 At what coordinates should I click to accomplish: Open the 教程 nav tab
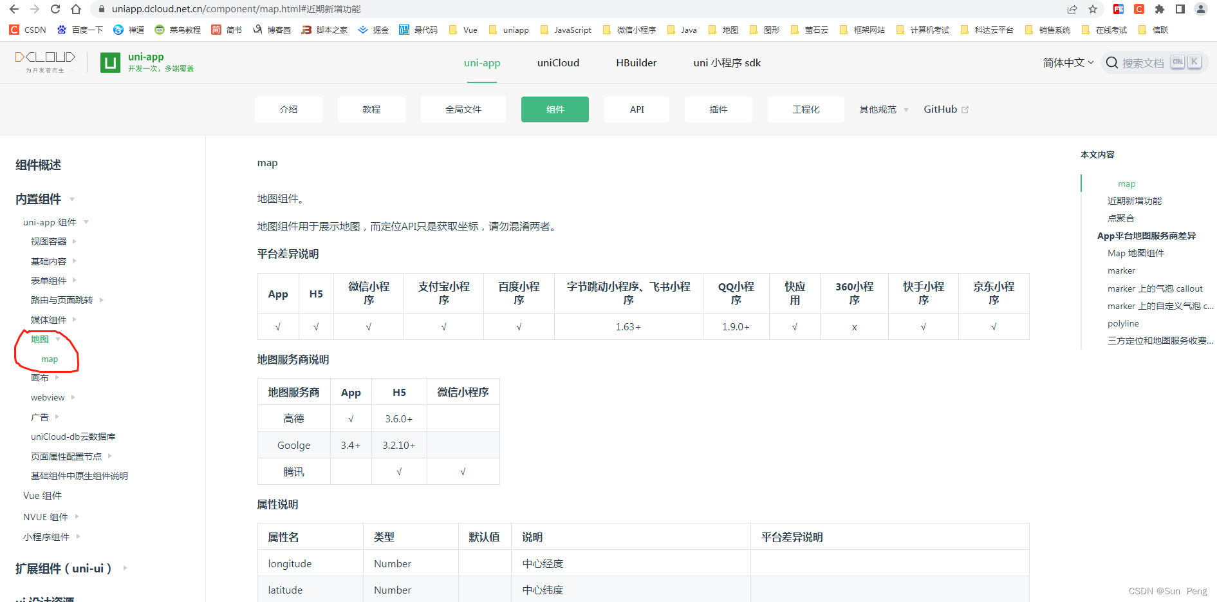click(x=371, y=109)
